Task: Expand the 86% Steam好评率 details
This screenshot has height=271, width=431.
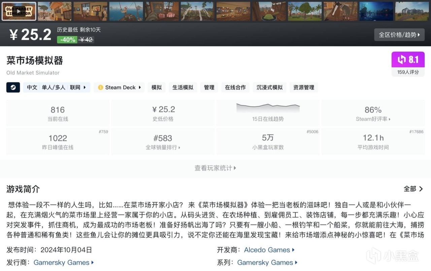Action: [x=373, y=113]
